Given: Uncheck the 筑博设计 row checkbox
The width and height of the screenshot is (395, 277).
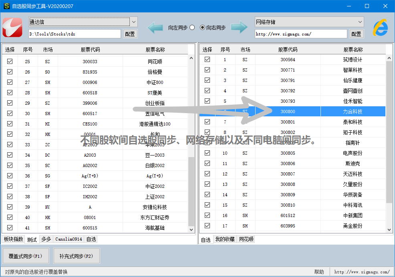Looking at the screenshot, I should 208,60.
